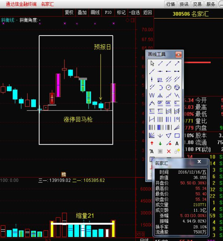The width and height of the screenshot is (223, 241).
Task: Select the line segment tool beside the pointer
Action: (x=160, y=63)
